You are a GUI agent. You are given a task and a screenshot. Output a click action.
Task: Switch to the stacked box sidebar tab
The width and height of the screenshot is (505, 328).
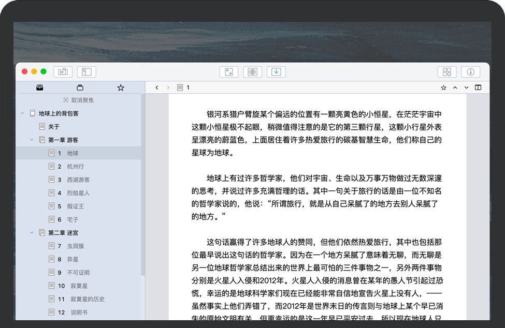80,87
